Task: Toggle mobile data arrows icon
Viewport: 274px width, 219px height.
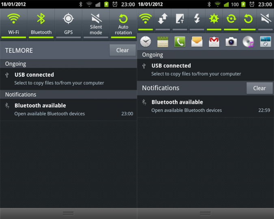Action: point(163,21)
